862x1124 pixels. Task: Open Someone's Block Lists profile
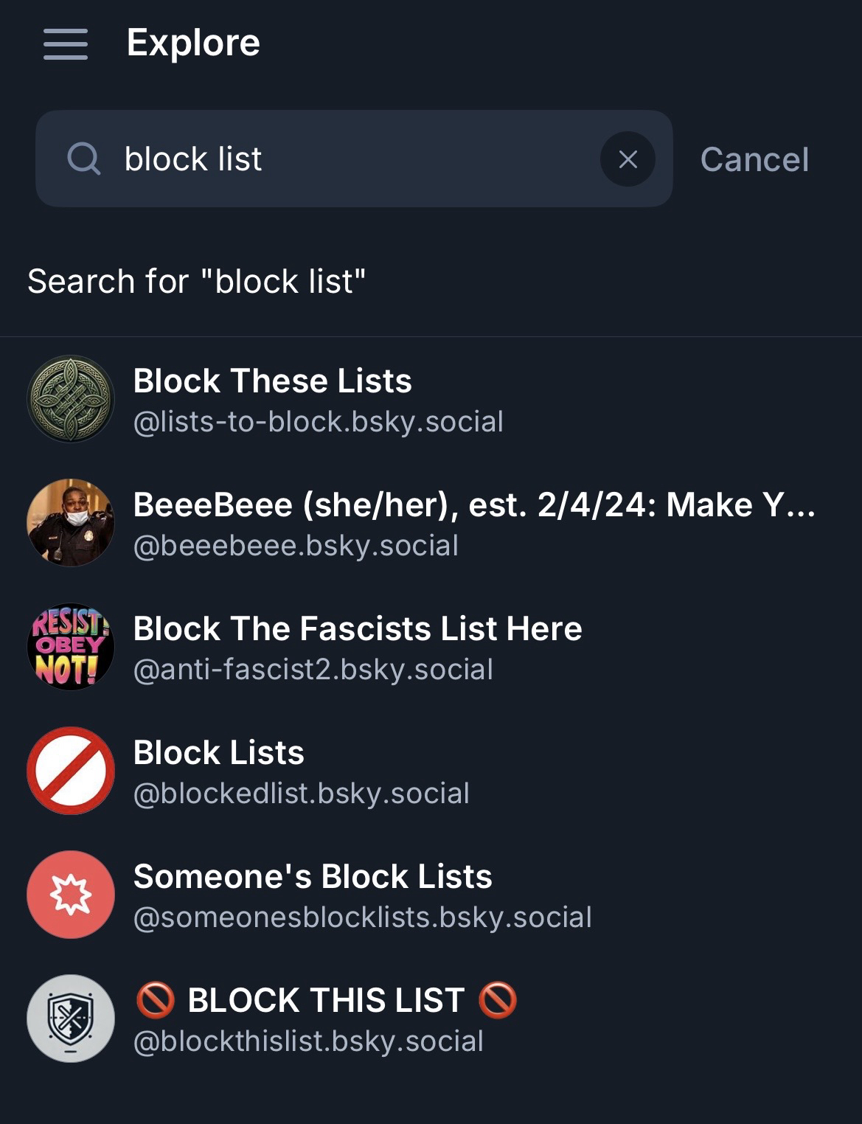point(312,877)
